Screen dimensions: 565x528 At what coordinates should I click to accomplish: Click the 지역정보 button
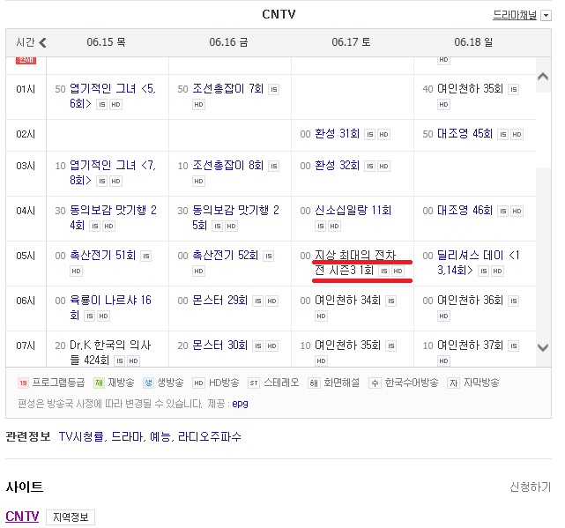(71, 517)
